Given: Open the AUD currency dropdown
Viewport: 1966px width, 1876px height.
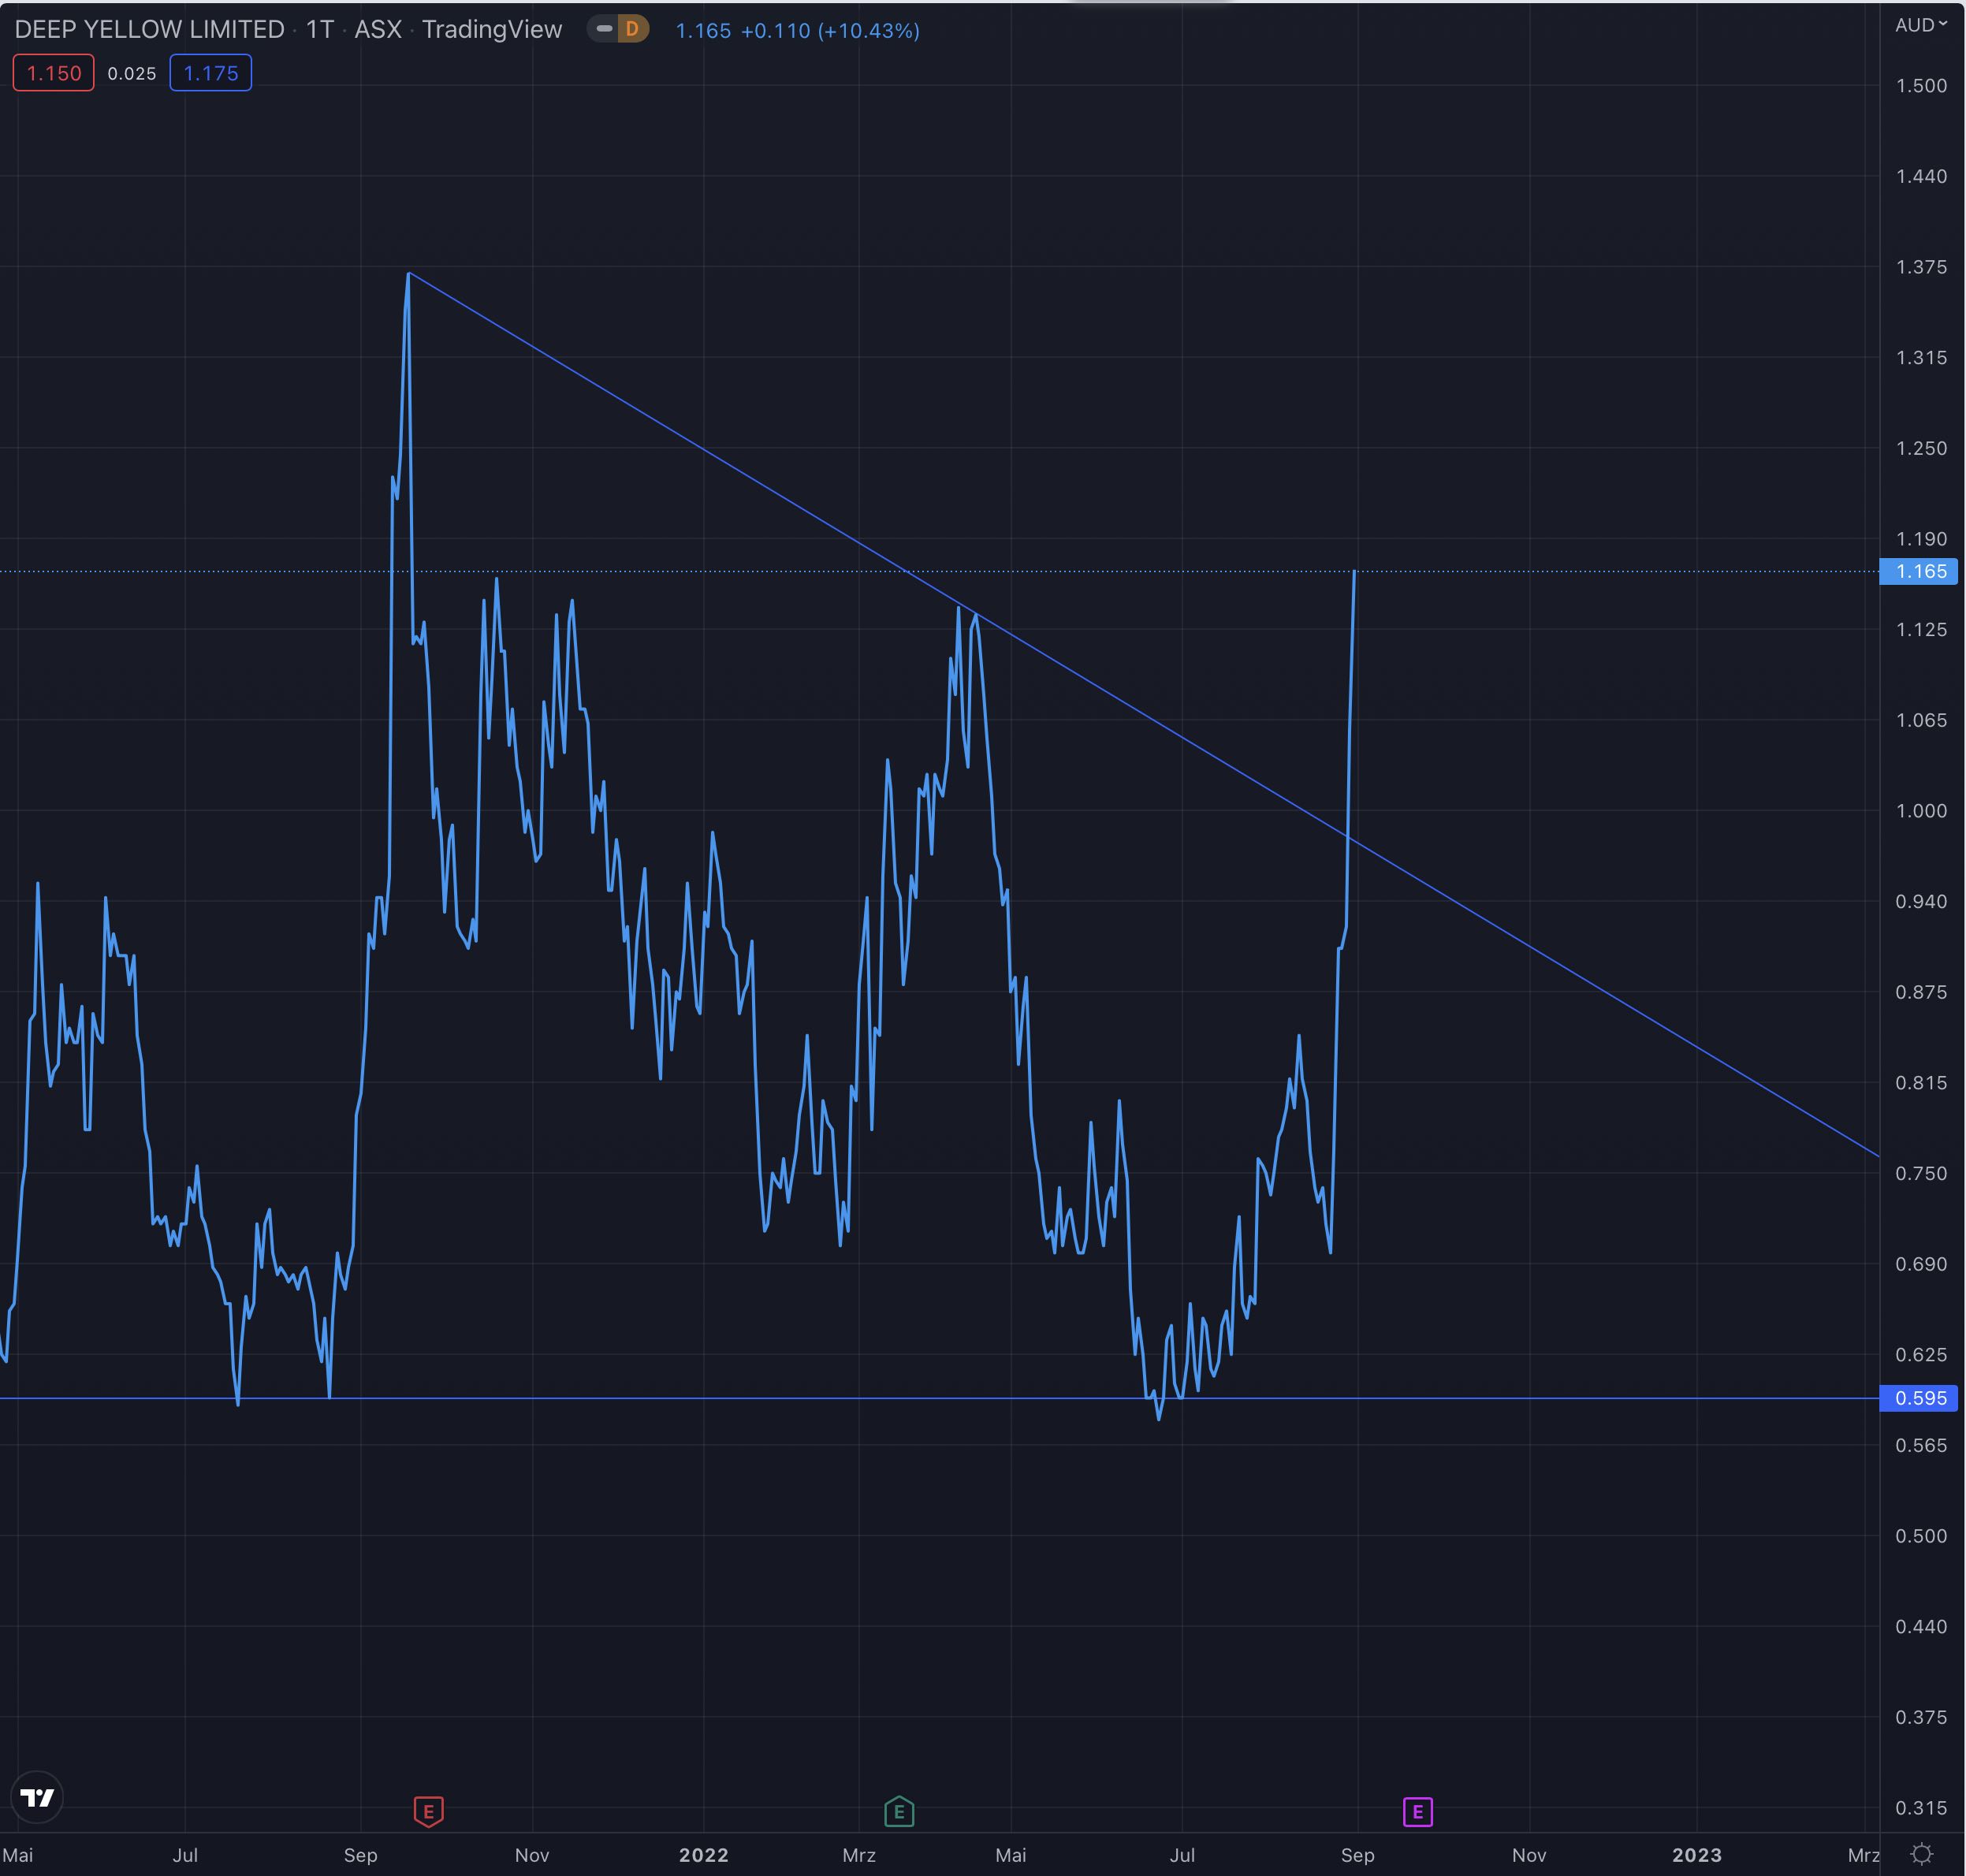Looking at the screenshot, I should [1920, 25].
